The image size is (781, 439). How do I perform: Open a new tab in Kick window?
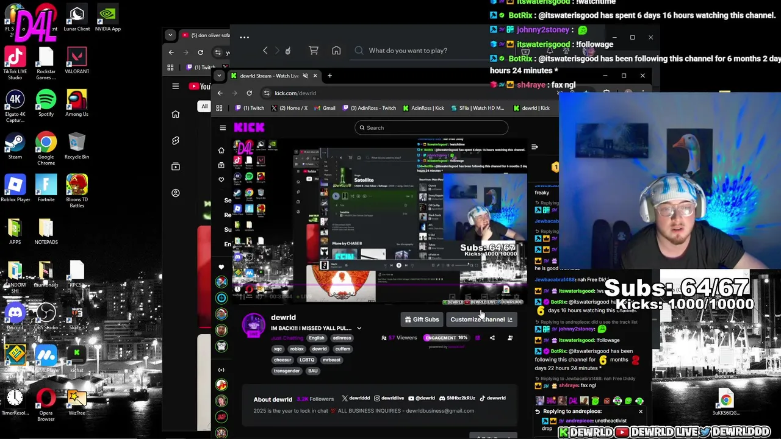click(x=329, y=76)
